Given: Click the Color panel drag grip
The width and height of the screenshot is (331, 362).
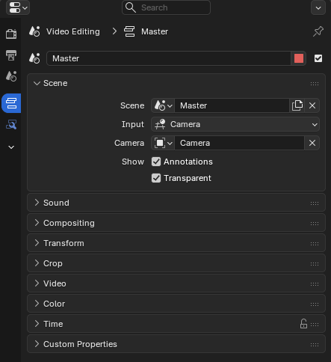Looking at the screenshot, I should click(315, 304).
